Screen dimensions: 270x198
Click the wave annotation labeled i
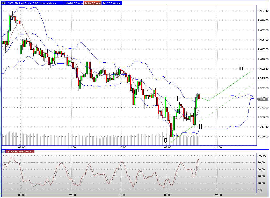click(x=177, y=99)
